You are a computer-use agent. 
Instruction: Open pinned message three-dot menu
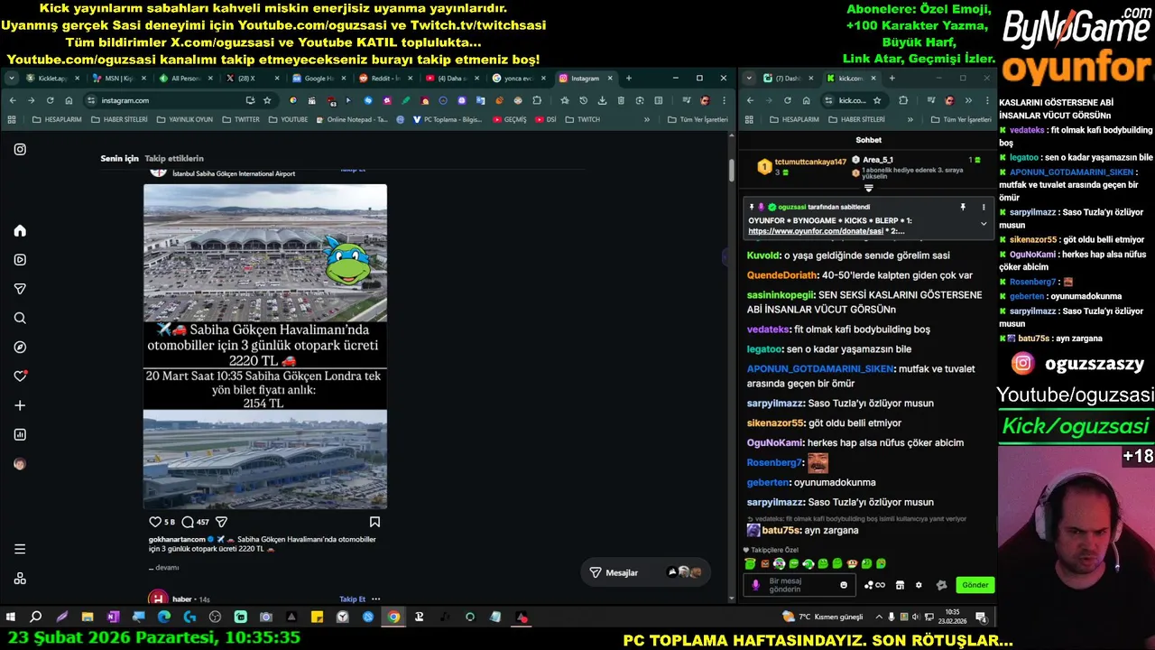(984, 208)
